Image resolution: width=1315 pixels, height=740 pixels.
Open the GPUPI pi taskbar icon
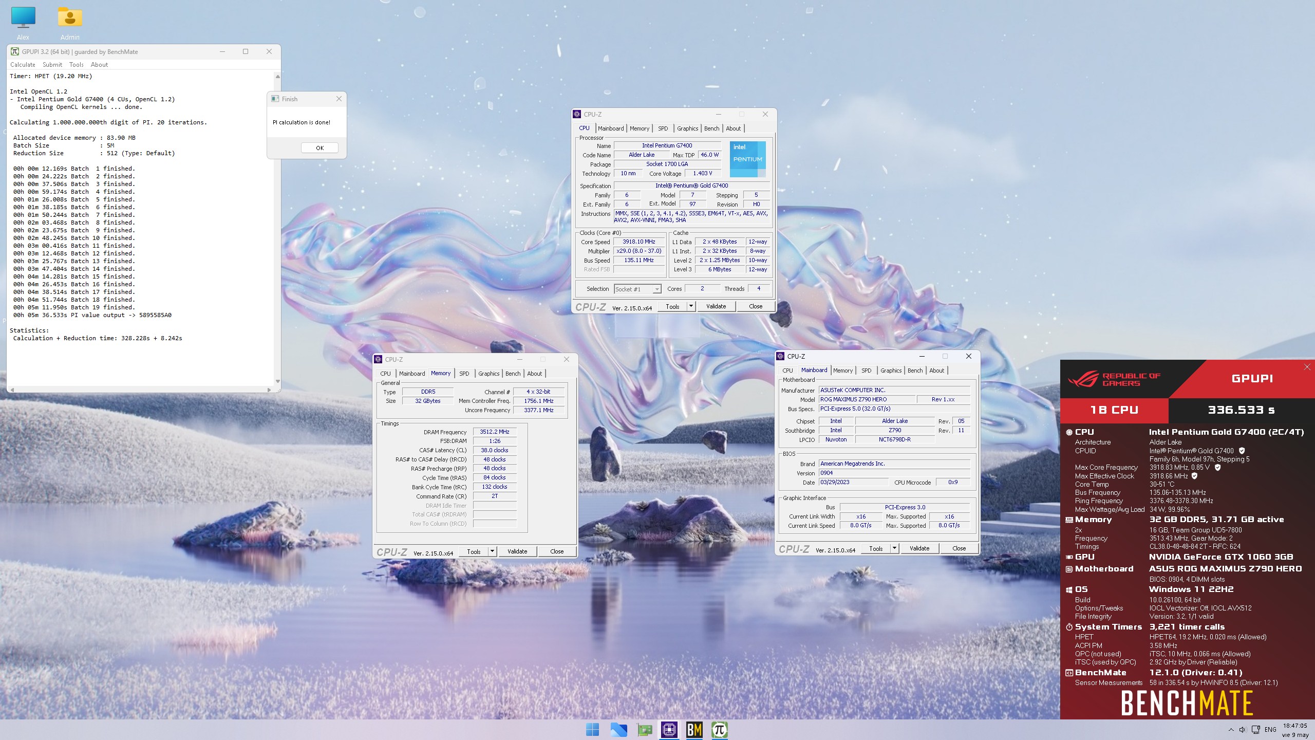(719, 729)
